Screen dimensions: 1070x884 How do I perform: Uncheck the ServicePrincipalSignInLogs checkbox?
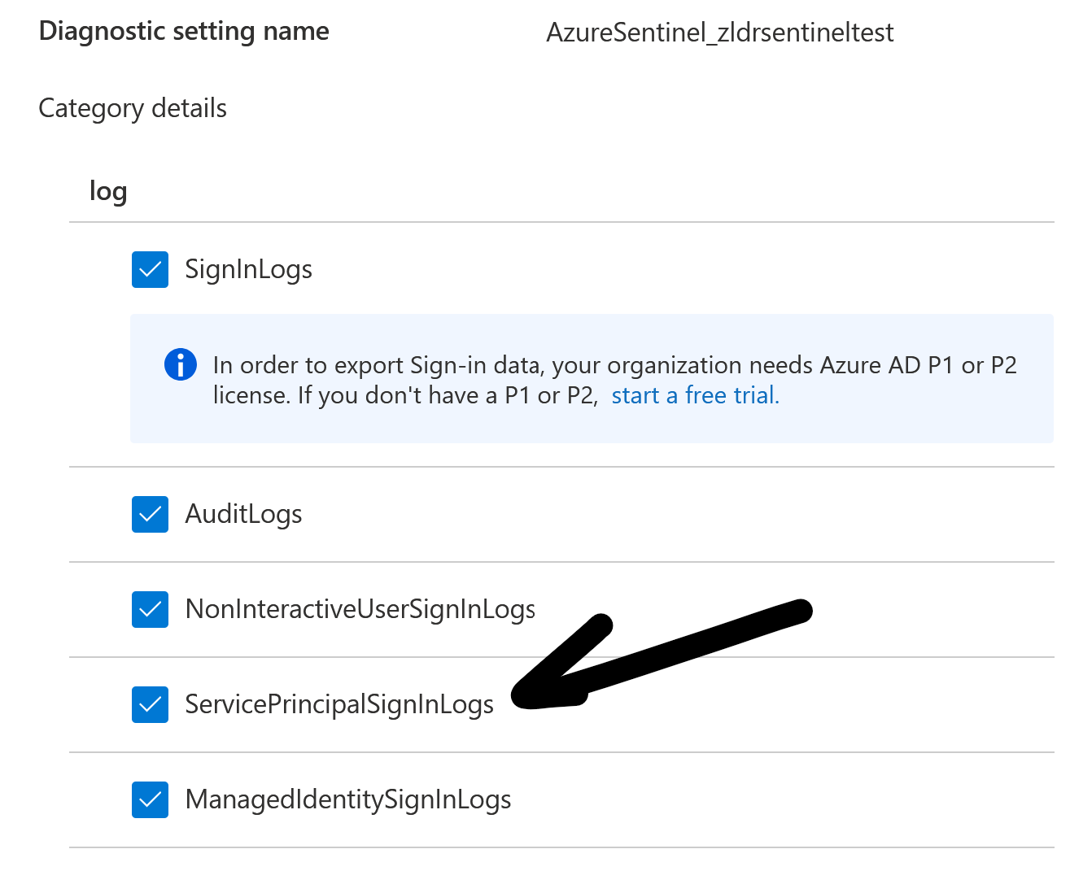point(150,704)
